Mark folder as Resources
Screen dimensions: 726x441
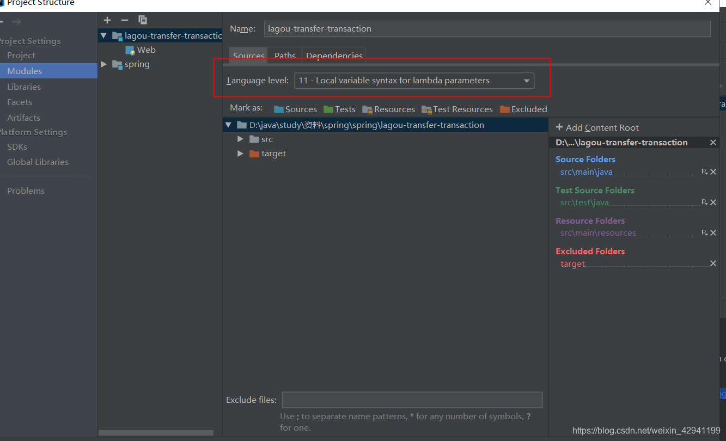pos(388,109)
